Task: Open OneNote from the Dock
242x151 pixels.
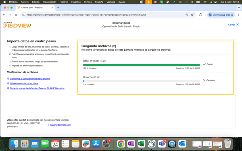Action: click(131, 144)
